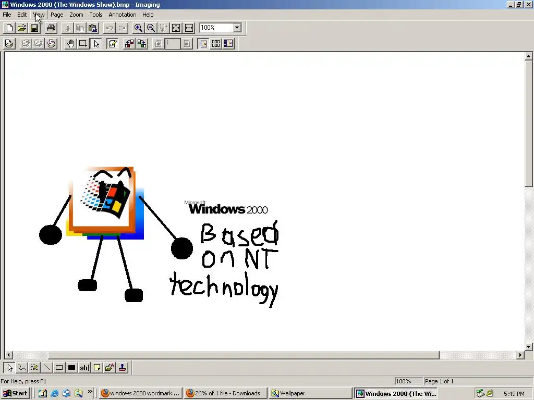Open the Tools menu
Screen dimensions: 534x400
[x=96, y=15]
